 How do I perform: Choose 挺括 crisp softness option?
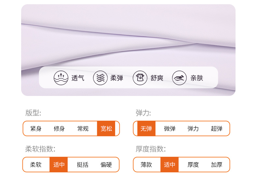point(83,165)
